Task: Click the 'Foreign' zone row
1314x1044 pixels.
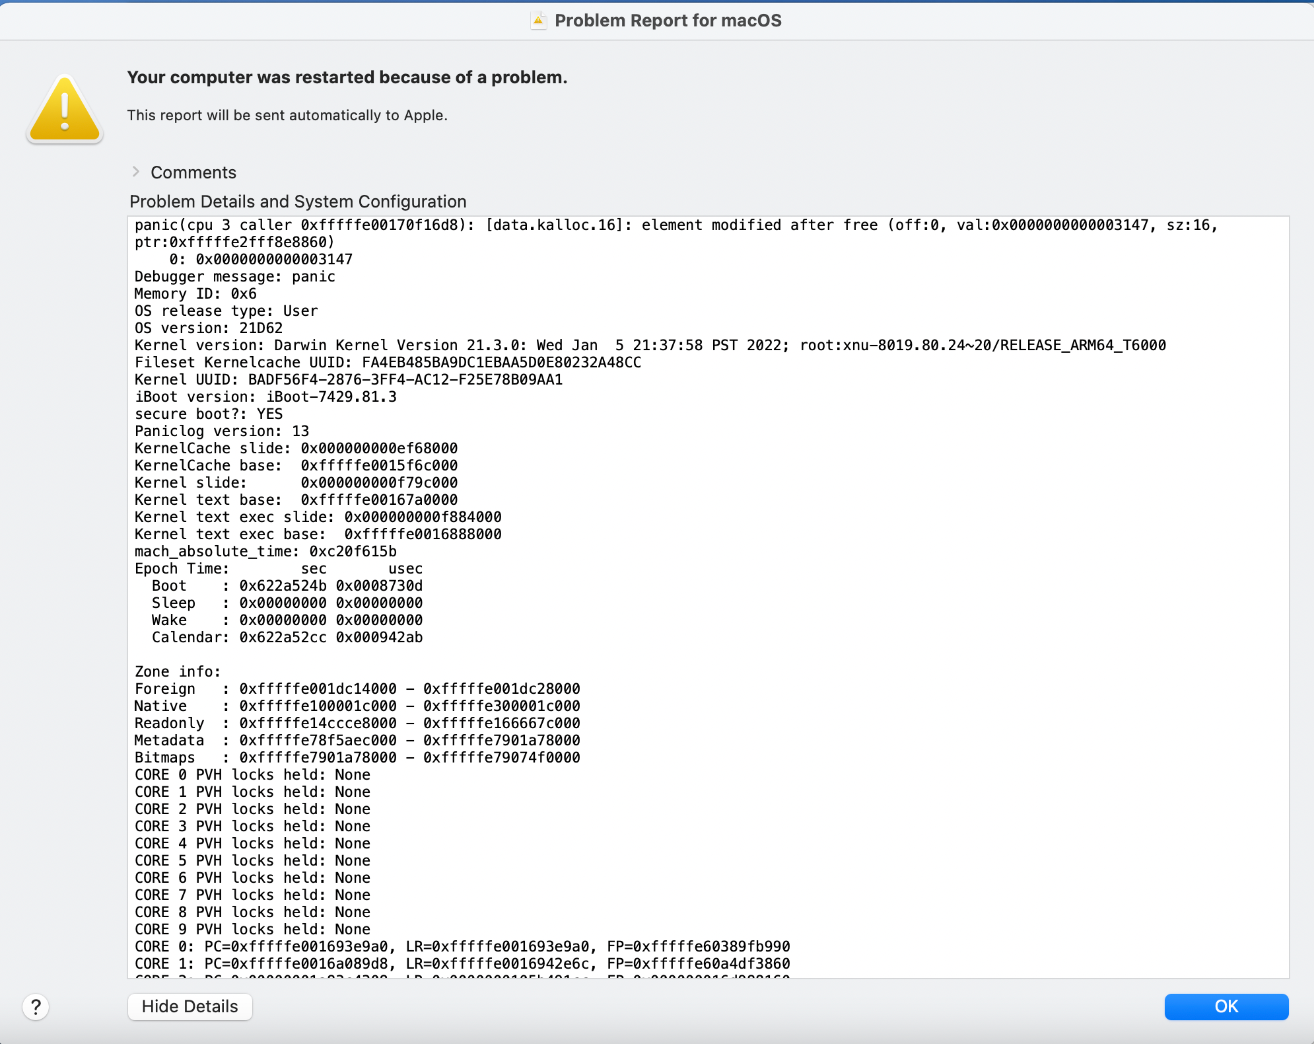Action: pyautogui.click(x=357, y=689)
